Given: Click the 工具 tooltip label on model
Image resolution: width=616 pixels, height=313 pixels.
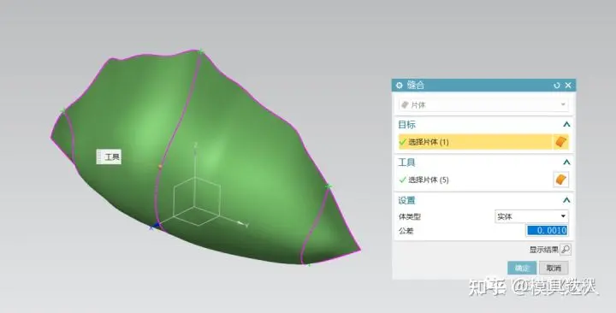Looking at the screenshot, I should pos(109,157).
